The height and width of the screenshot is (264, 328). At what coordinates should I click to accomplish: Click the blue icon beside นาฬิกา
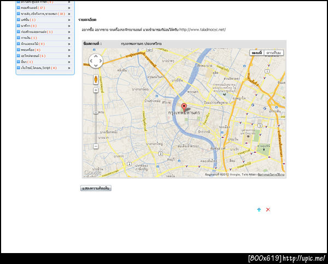(x=19, y=26)
